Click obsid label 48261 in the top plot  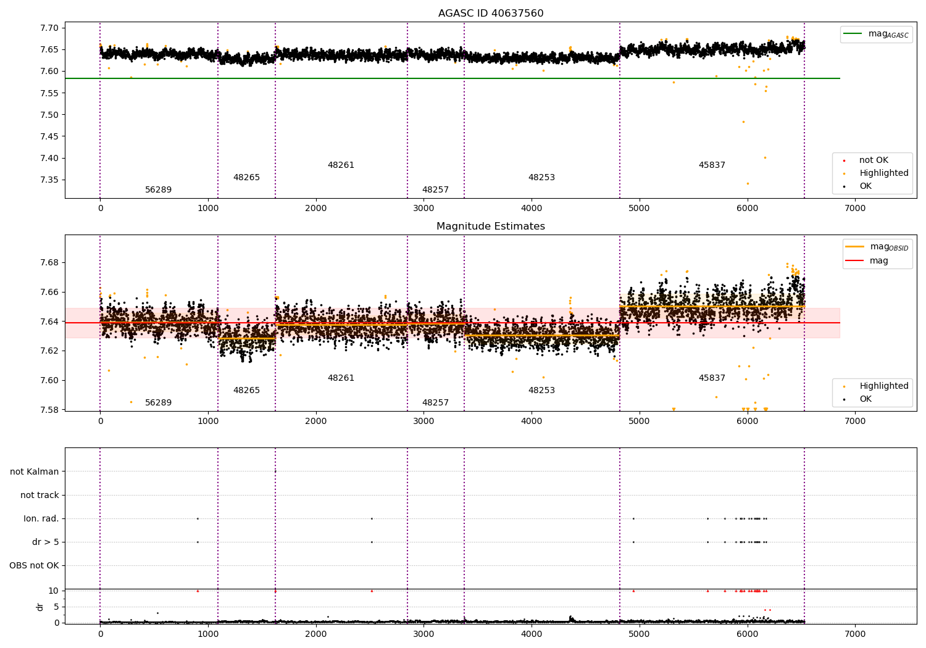(x=341, y=165)
